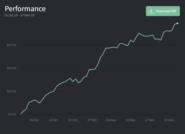The height and width of the screenshot is (134, 185).
Task: Select the 06 Oct date label
Action: click(x=34, y=120)
